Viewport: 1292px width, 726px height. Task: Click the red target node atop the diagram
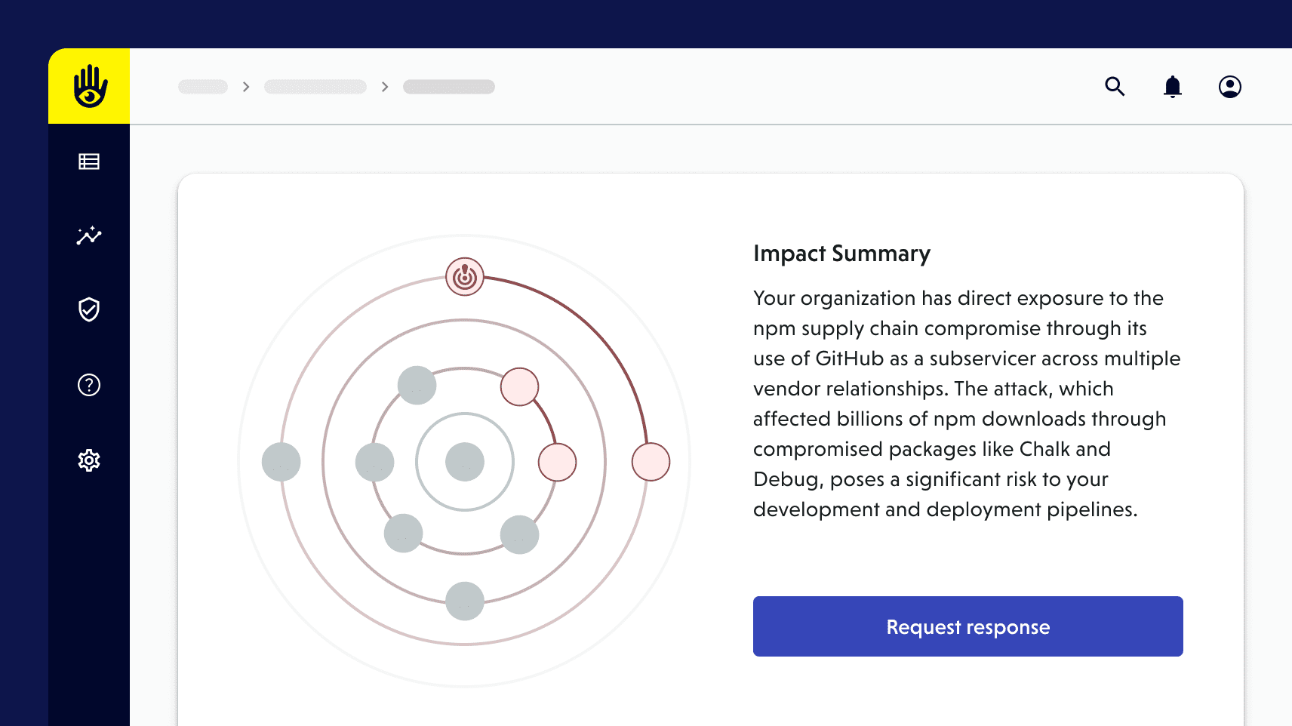(x=465, y=277)
